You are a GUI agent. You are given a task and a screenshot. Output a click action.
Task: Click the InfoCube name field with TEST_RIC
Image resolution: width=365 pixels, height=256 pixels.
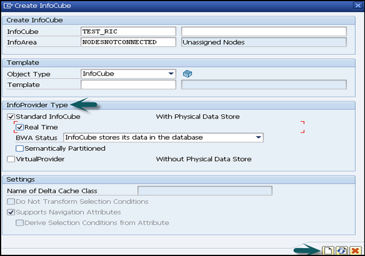[128, 31]
